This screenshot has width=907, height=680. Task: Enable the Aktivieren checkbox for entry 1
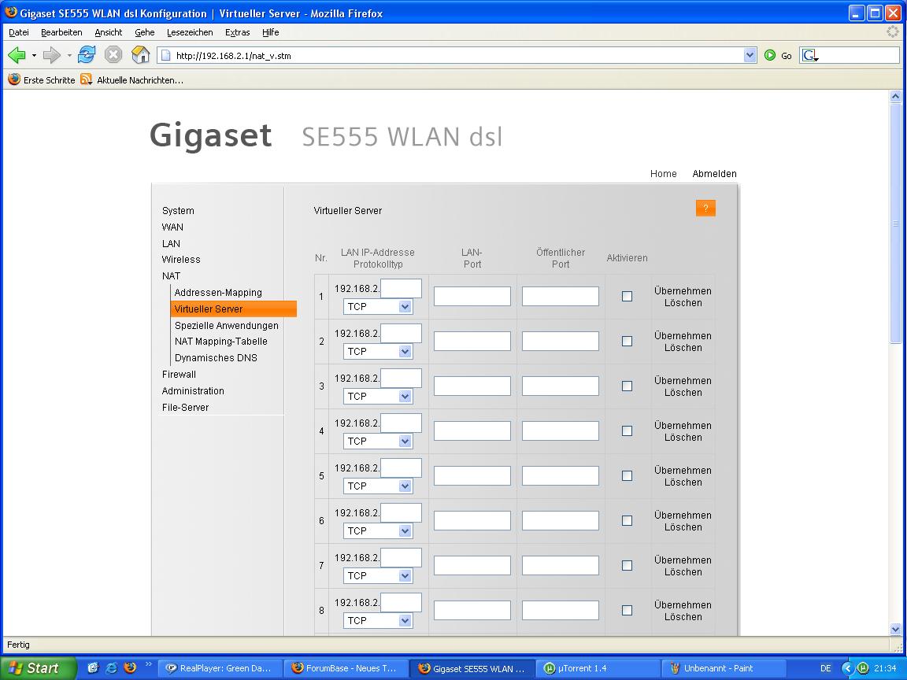627,296
